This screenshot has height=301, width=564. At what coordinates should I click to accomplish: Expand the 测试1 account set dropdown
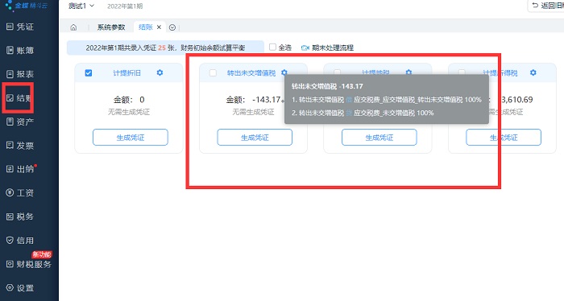[x=81, y=6]
